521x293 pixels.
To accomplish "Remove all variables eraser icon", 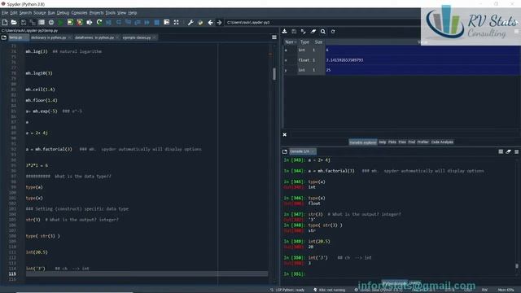I will [x=313, y=32].
